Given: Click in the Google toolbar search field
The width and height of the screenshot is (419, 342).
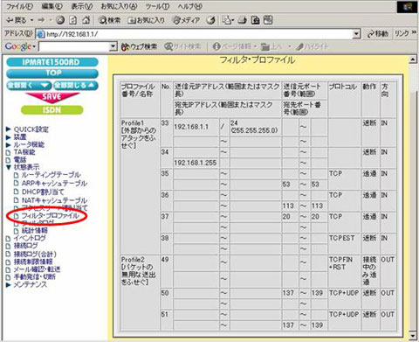Looking at the screenshot, I should 74,46.
